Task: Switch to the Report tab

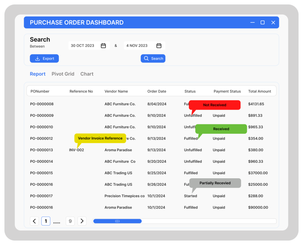Action: coord(38,74)
